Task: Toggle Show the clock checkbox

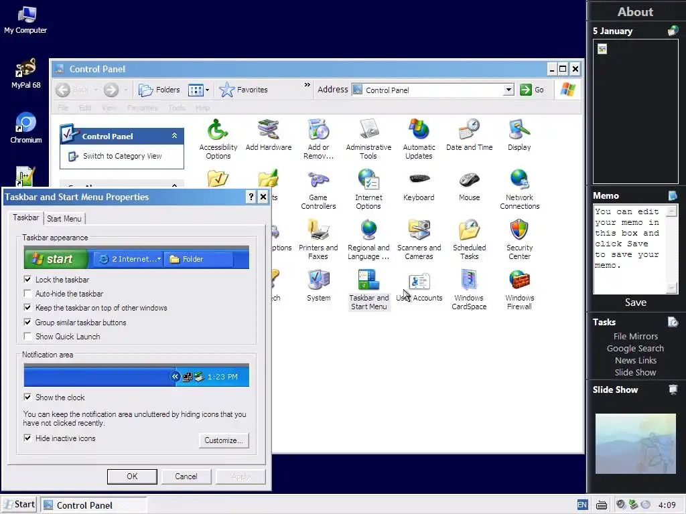Action: [27, 397]
